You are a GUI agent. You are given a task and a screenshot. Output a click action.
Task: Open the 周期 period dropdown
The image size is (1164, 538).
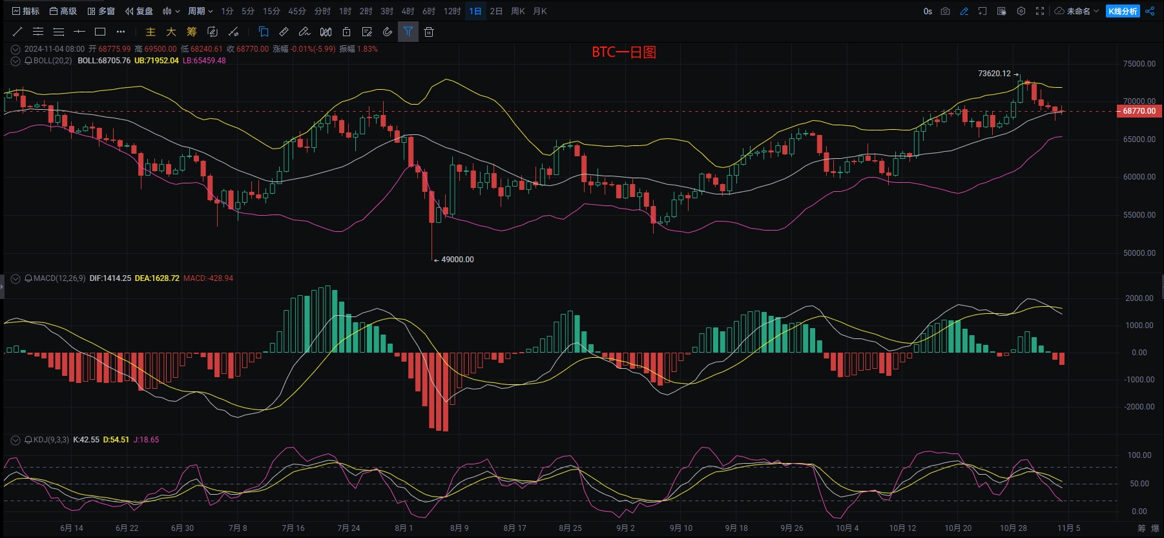200,11
